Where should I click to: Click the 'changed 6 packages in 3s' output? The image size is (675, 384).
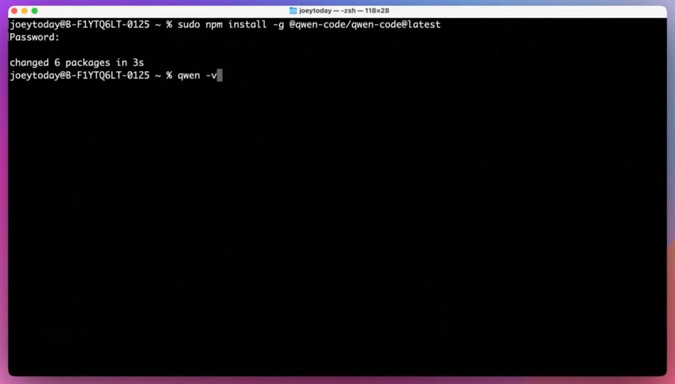click(76, 63)
